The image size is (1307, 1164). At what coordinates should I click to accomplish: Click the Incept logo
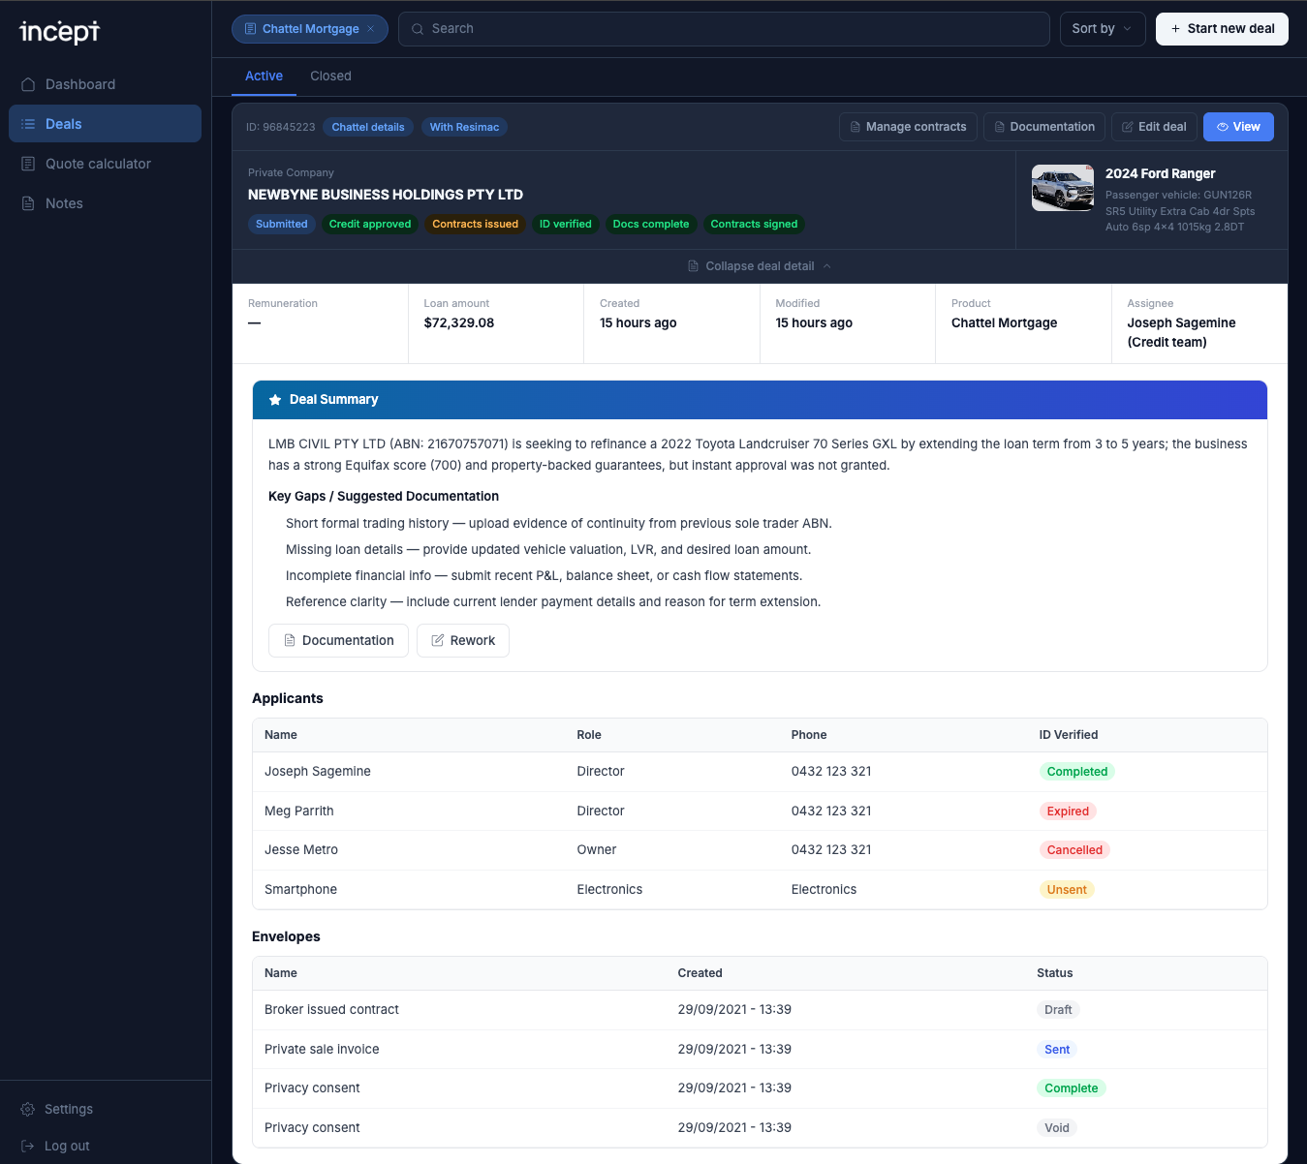pyautogui.click(x=60, y=32)
